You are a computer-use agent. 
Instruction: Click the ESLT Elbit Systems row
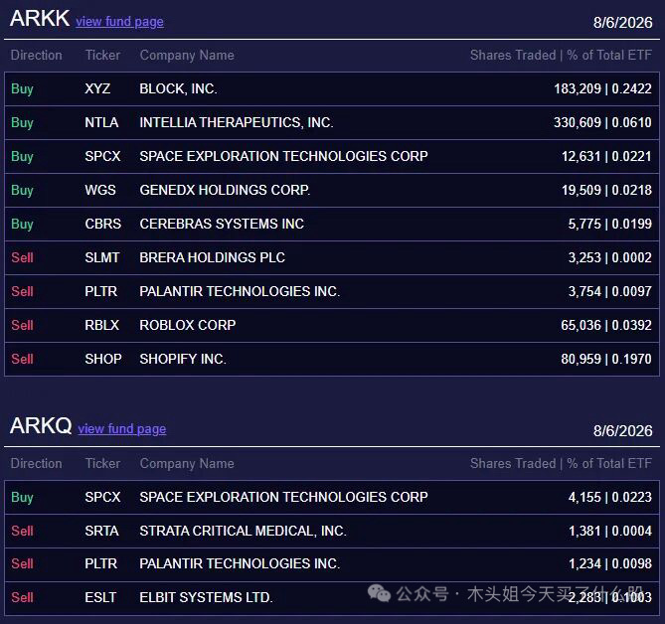point(332,598)
